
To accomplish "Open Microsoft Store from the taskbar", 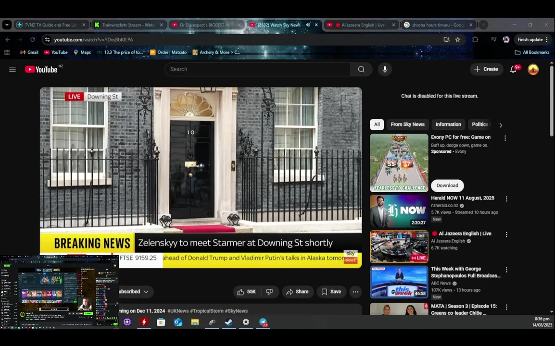I will [x=161, y=322].
